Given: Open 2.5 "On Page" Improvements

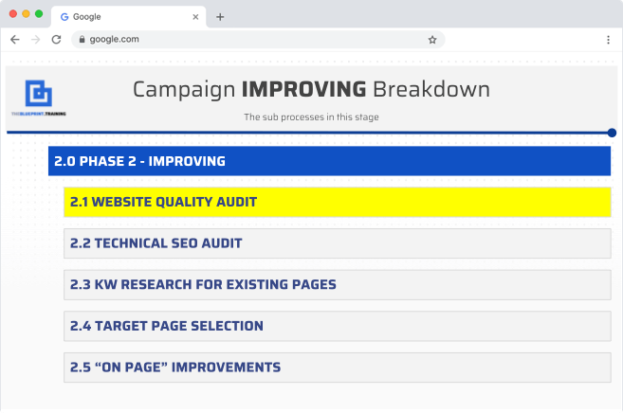Looking at the screenshot, I should (x=337, y=367).
